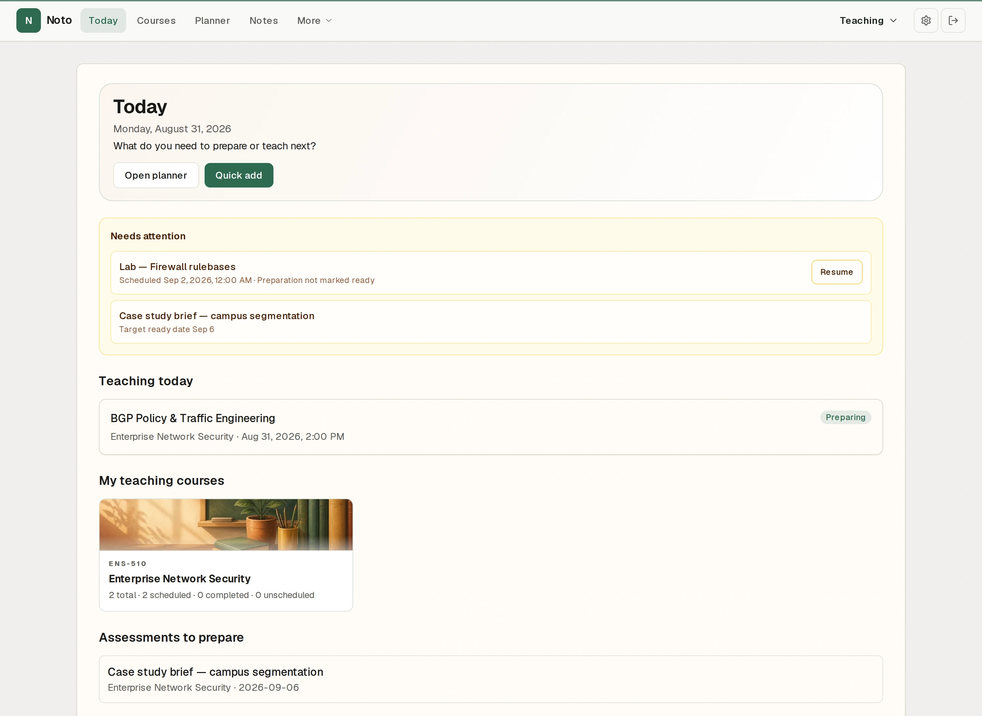This screenshot has height=716, width=982.
Task: Open the Planner tab
Action: [x=212, y=20]
